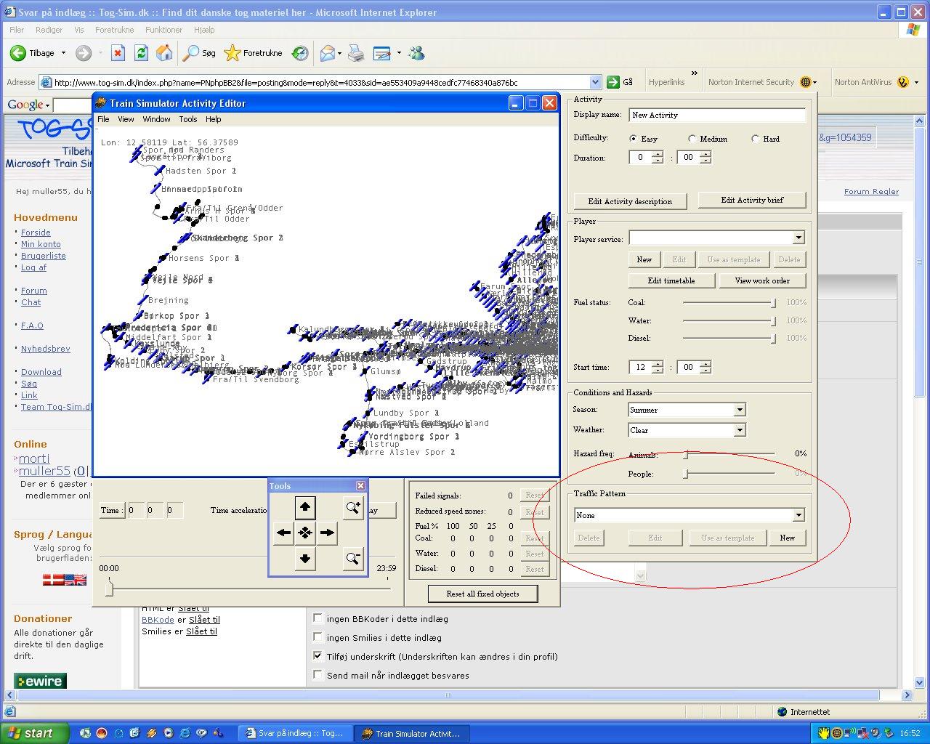Open Help menu in Activity Editor
Viewport: 930px width, 744px height.
point(213,119)
